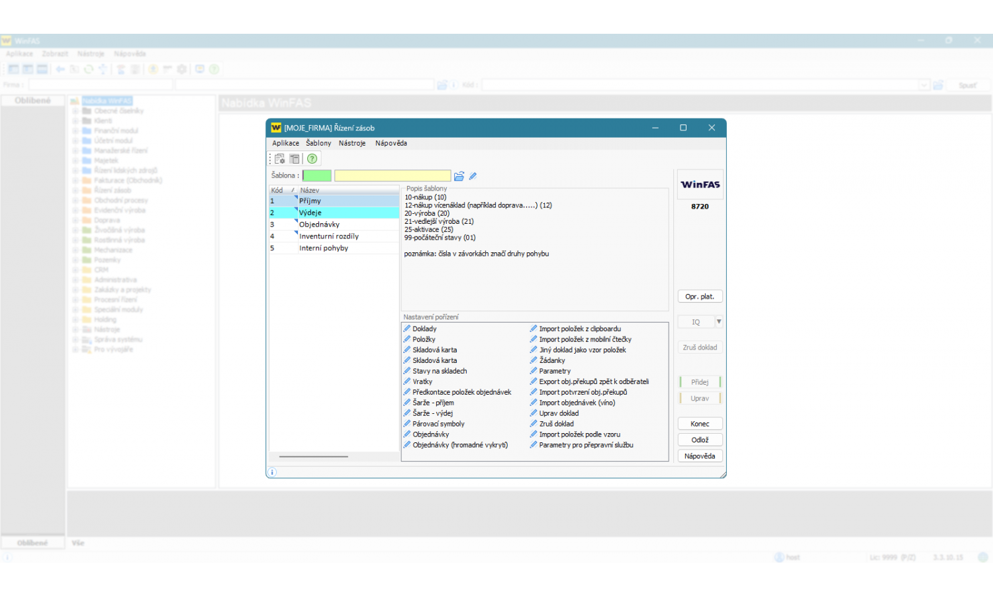Click the second toolbar layout icon
The height and width of the screenshot is (596, 993).
point(295,159)
